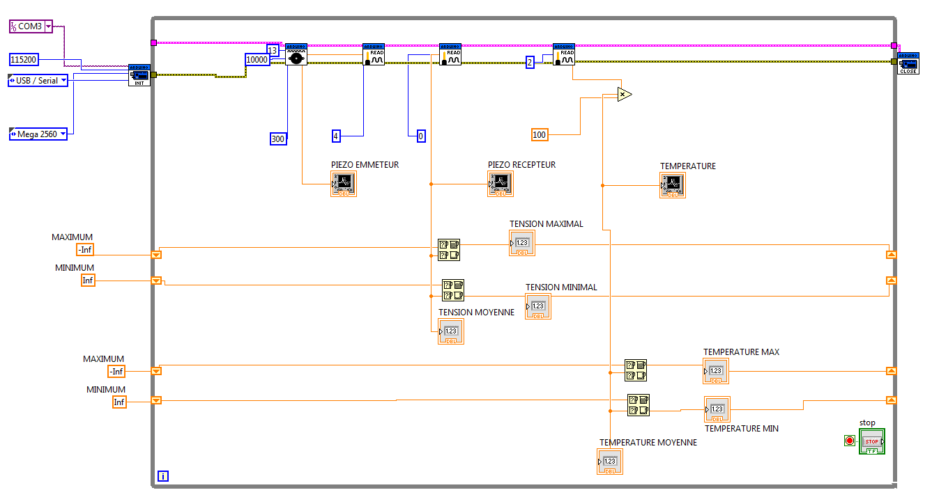This screenshot has height=497, width=932.
Task: Click the loop iteration terminal
Action: [162, 476]
